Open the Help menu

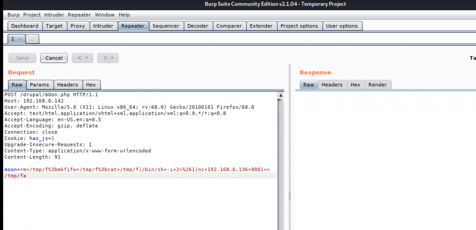[124, 15]
